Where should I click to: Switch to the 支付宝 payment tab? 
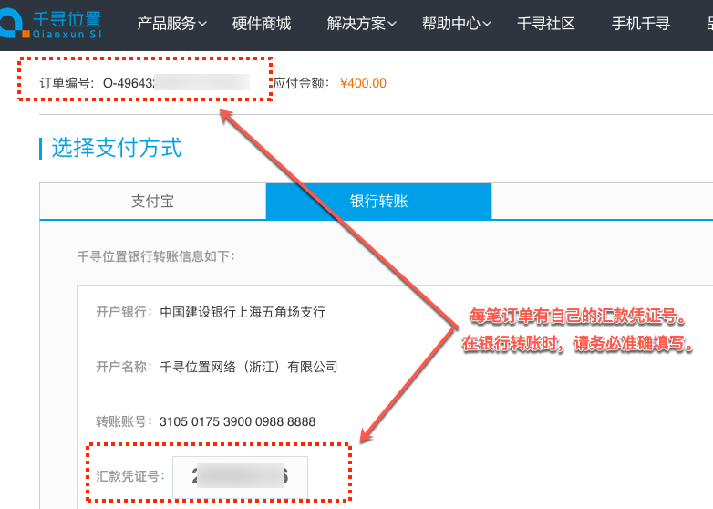point(153,201)
